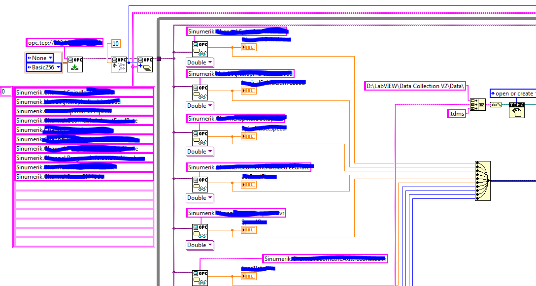Click the topmost OPC read node in loop
Screen dimensions: 536x286
pyautogui.click(x=200, y=49)
